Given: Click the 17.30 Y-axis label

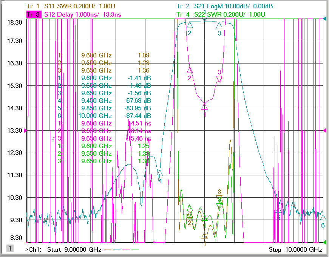Looking at the screenshot, I should [x=15, y=41].
